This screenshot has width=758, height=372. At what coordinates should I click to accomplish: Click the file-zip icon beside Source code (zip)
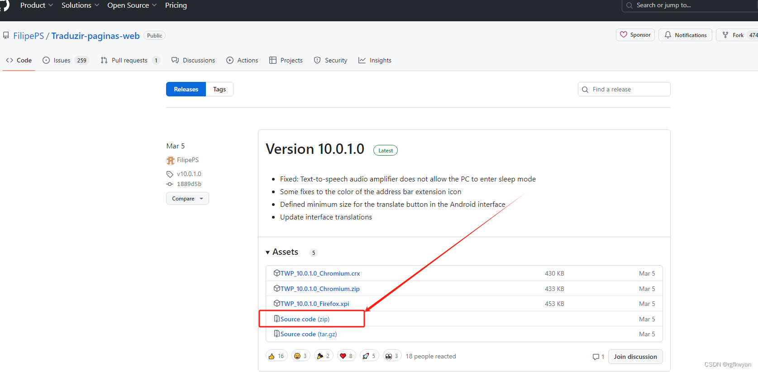tap(277, 319)
